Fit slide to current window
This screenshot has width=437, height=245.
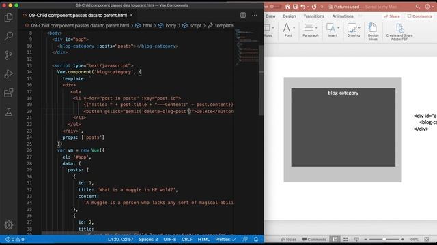coord(426,239)
